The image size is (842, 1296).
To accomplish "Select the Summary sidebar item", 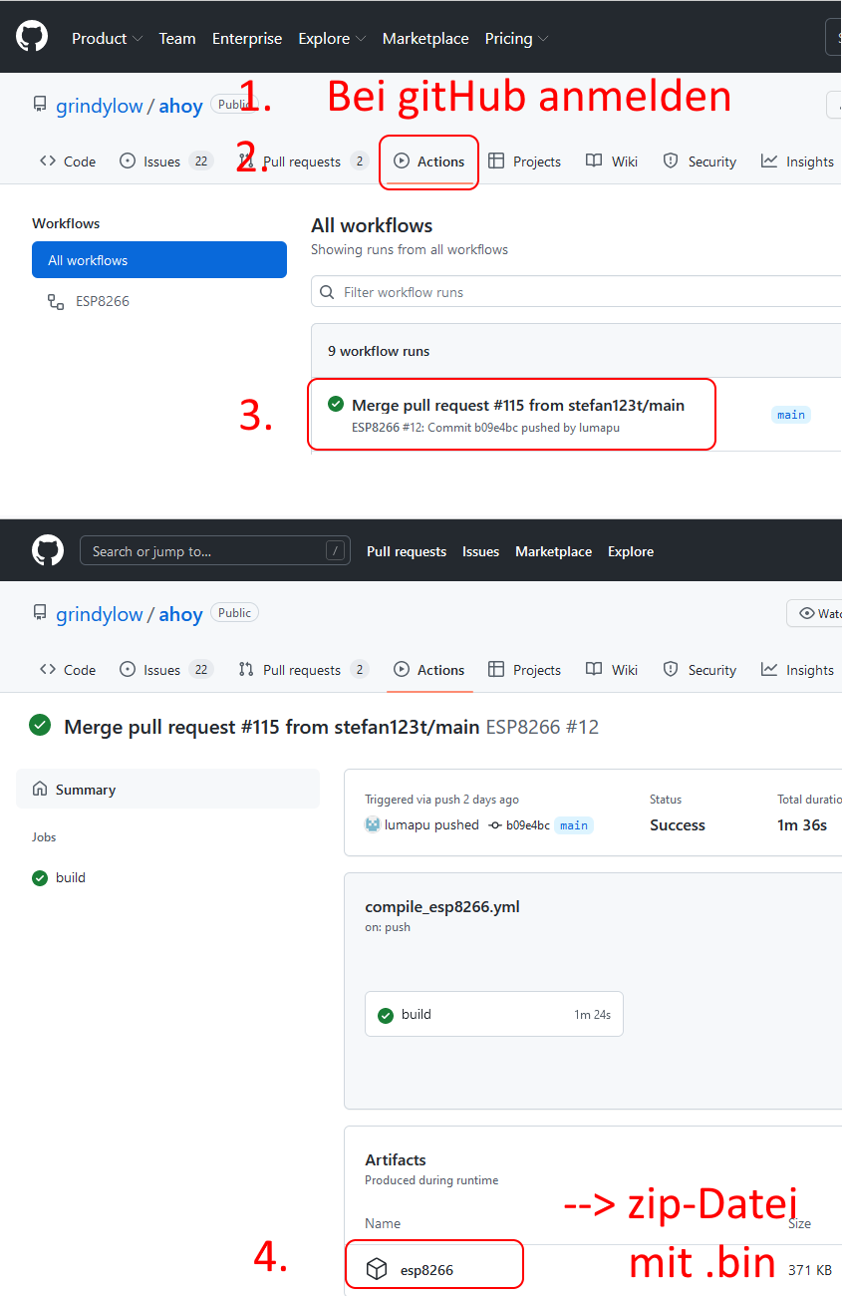I will 167,789.
